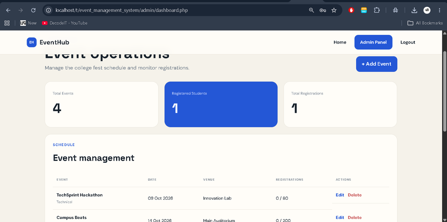Image resolution: width=447 pixels, height=222 pixels.
Task: Click the address bar URL
Action: pos(122,10)
